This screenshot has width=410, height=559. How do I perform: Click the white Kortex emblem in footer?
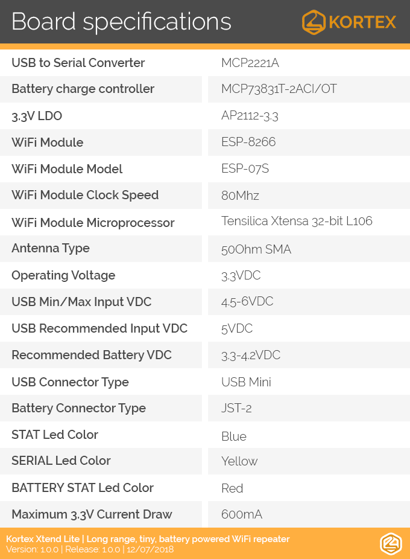tap(391, 544)
